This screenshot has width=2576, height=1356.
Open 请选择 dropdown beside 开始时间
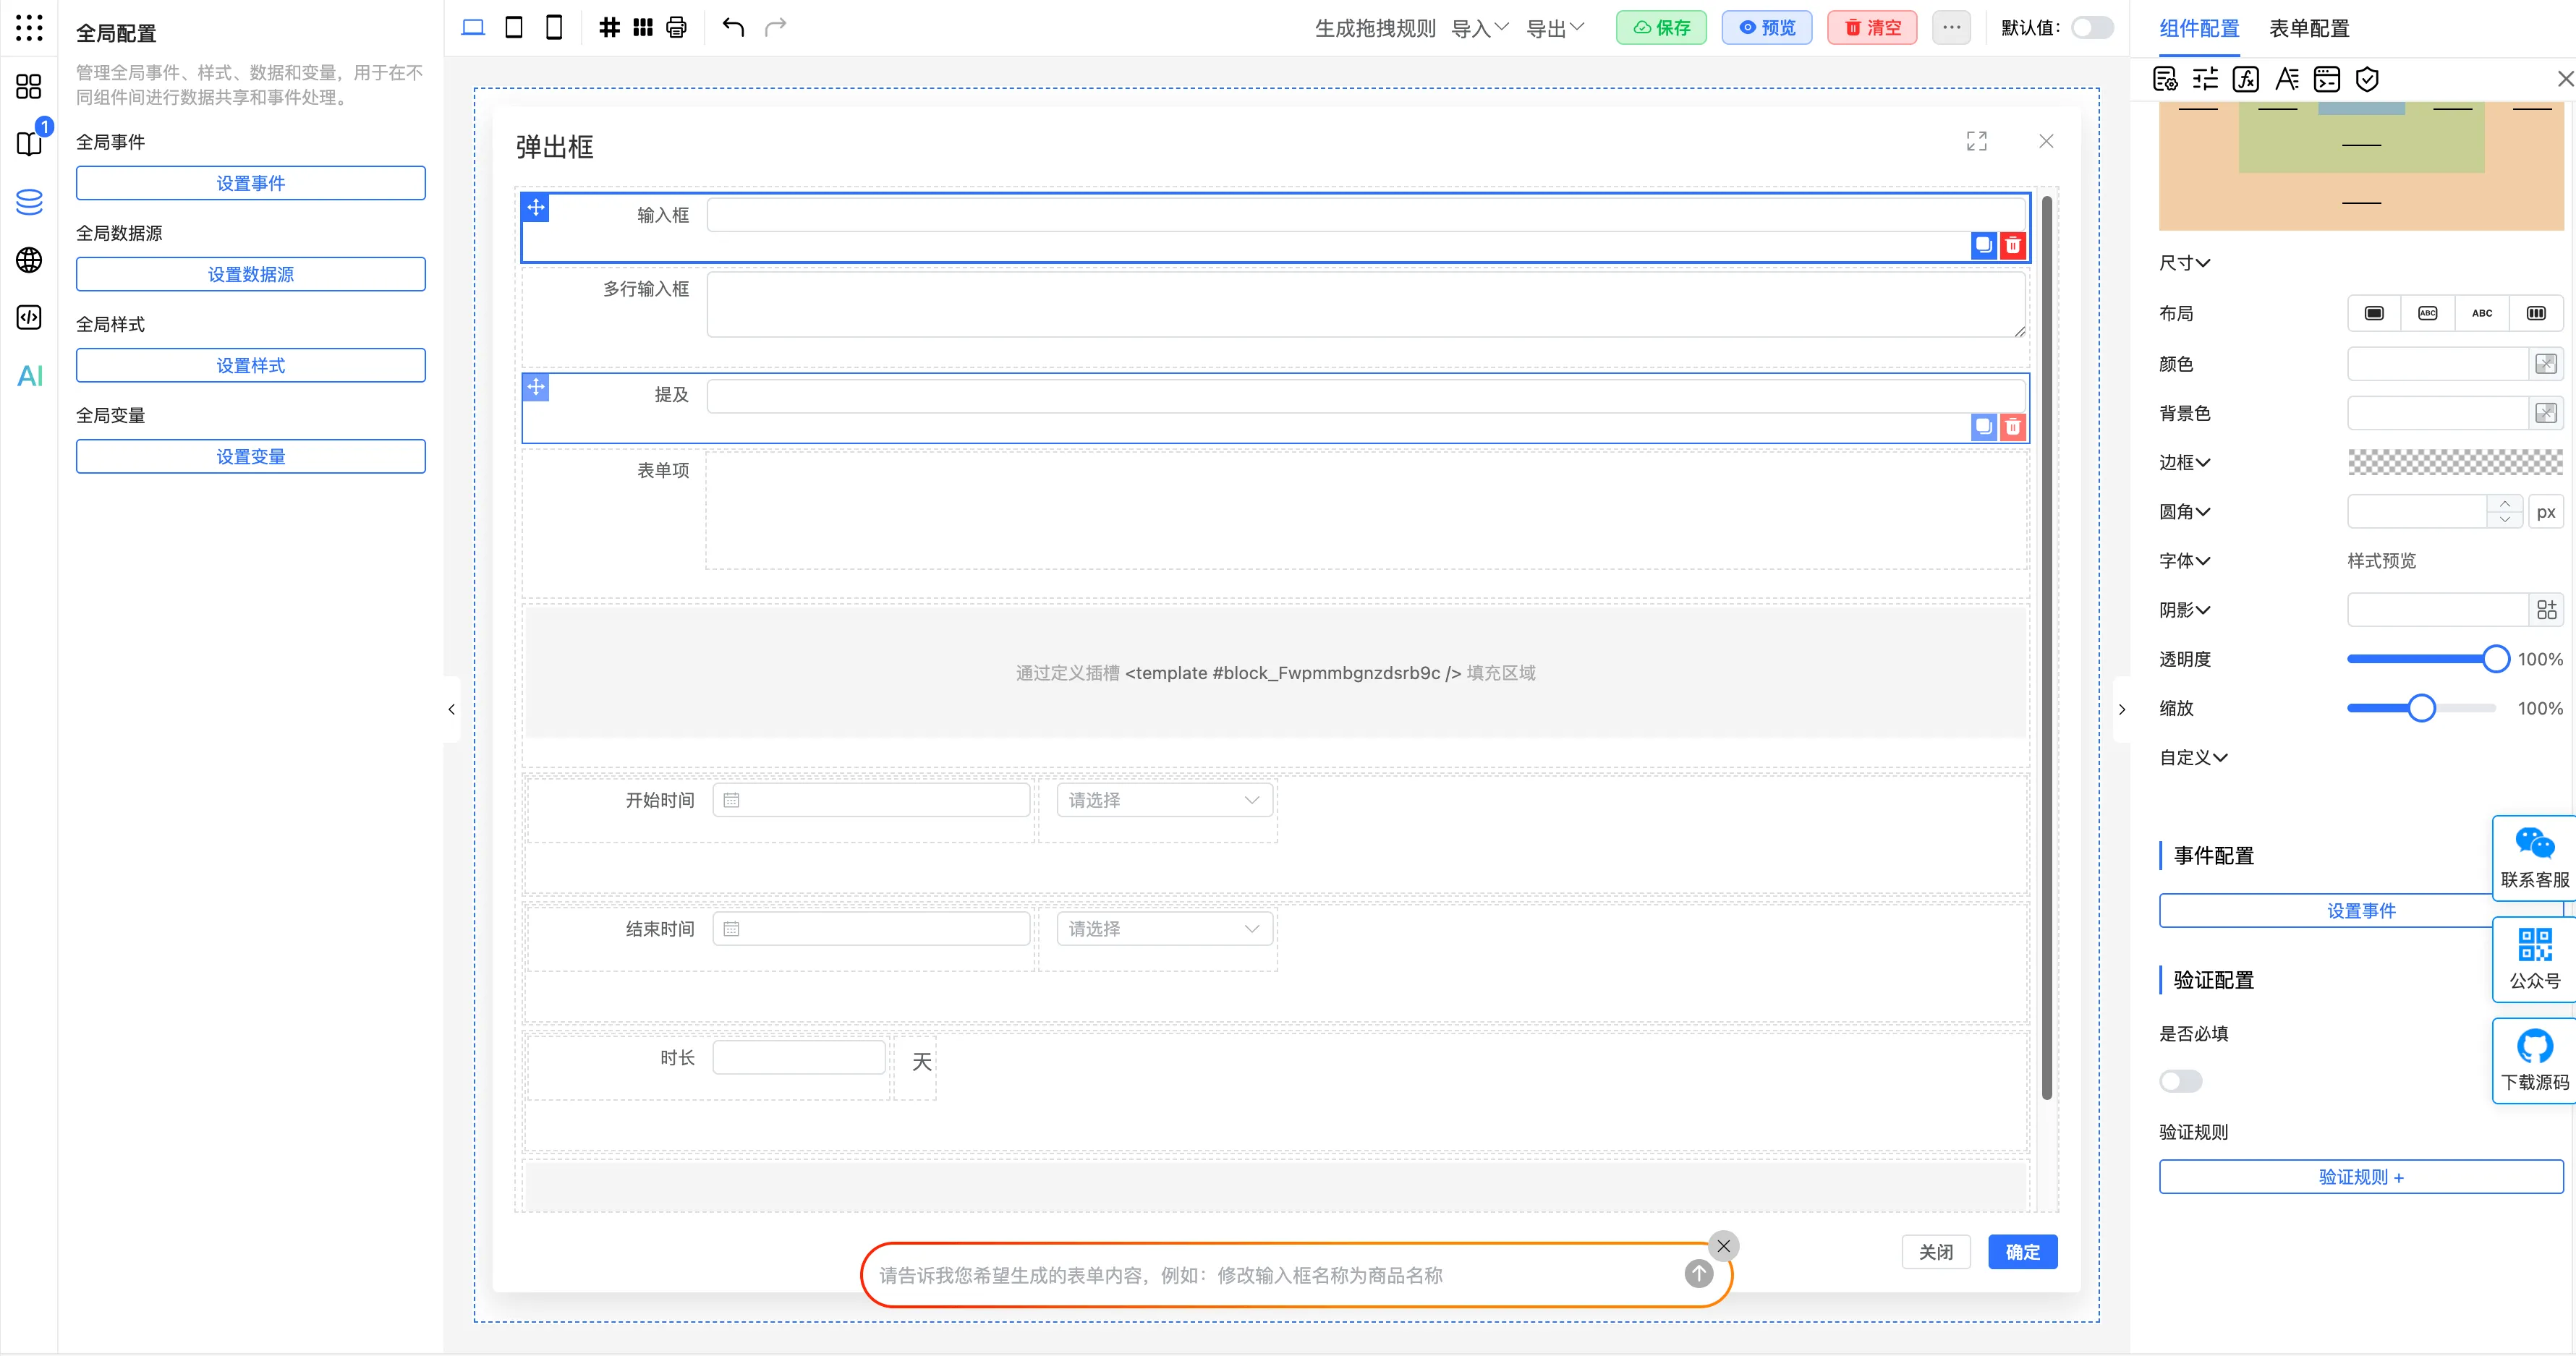pos(1163,800)
